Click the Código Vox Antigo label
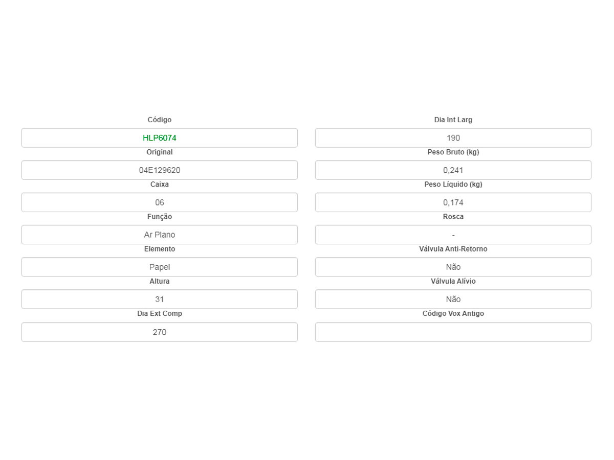 (x=453, y=313)
